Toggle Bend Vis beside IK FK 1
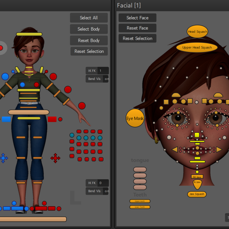The width and height of the screenshot is (229, 229). coord(97,79)
